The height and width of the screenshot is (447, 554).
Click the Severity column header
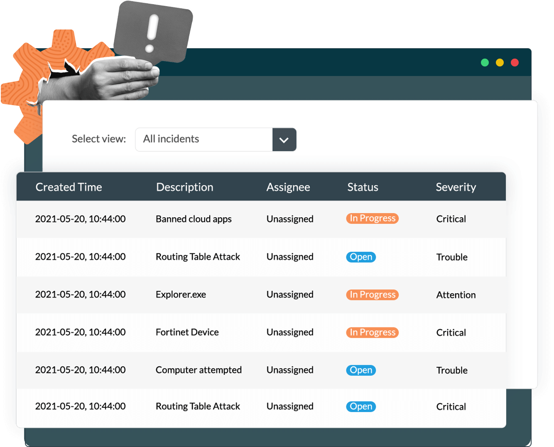[456, 187]
